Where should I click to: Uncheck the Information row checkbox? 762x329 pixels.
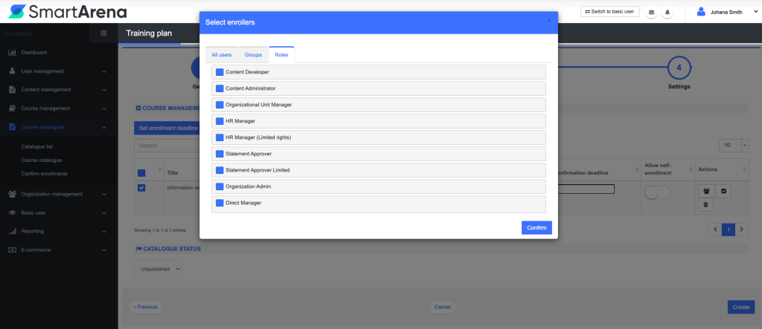(x=141, y=189)
